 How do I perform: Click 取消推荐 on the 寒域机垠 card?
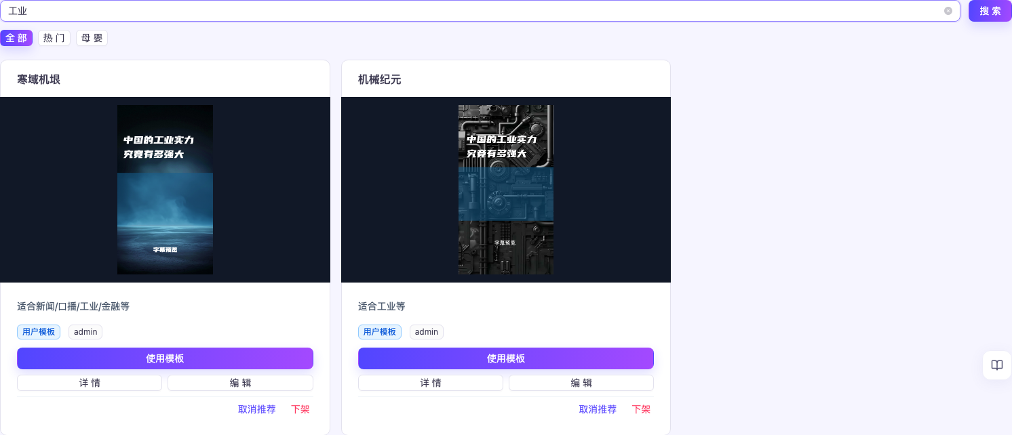pos(257,409)
